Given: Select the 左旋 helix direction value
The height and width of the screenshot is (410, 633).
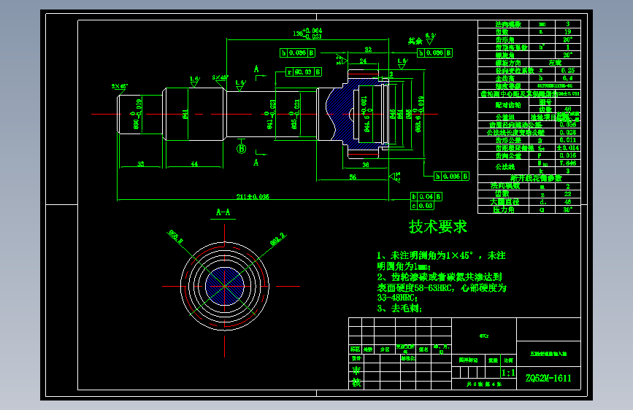Looking at the screenshot, I should click(x=555, y=63).
